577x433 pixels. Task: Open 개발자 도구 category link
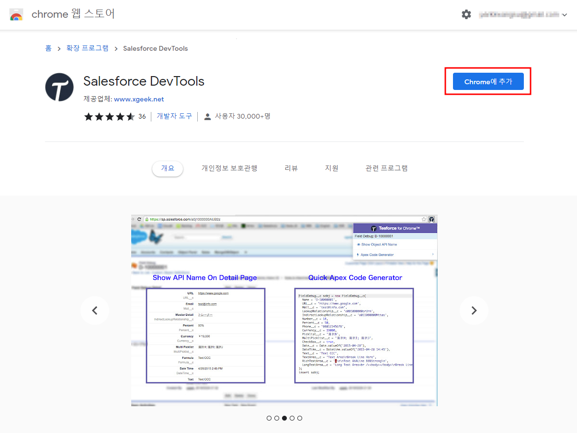174,116
